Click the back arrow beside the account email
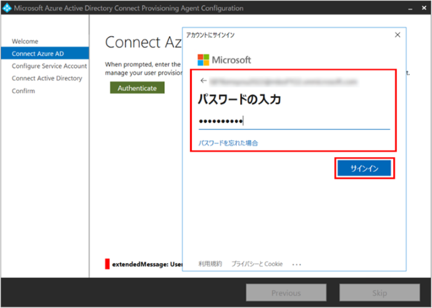432x308 pixels. click(203, 81)
